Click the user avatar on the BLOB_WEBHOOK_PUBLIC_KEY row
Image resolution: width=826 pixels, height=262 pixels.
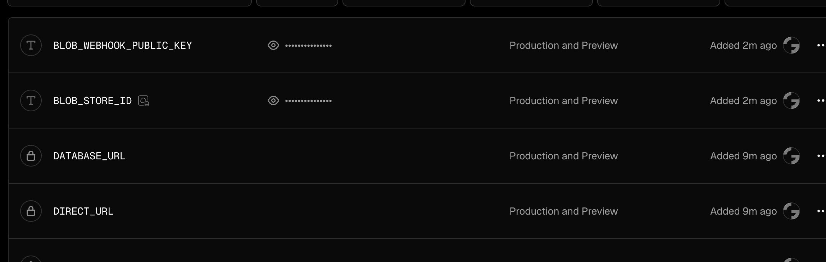pos(791,45)
